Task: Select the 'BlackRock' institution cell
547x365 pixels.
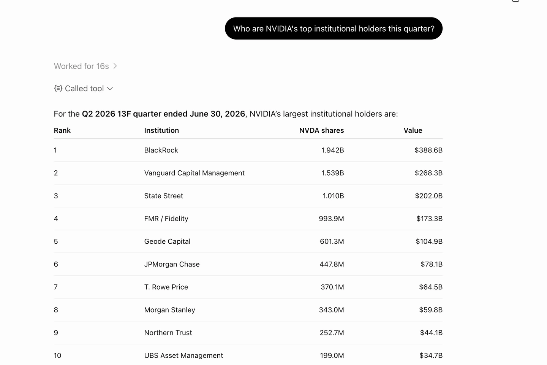Action: pyautogui.click(x=161, y=150)
